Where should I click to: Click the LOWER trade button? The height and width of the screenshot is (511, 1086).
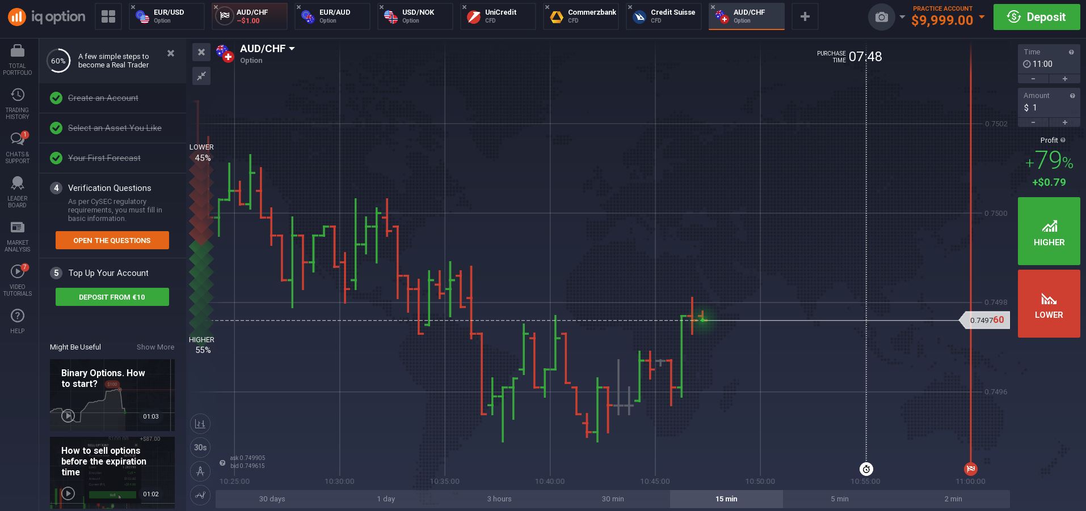tap(1049, 304)
